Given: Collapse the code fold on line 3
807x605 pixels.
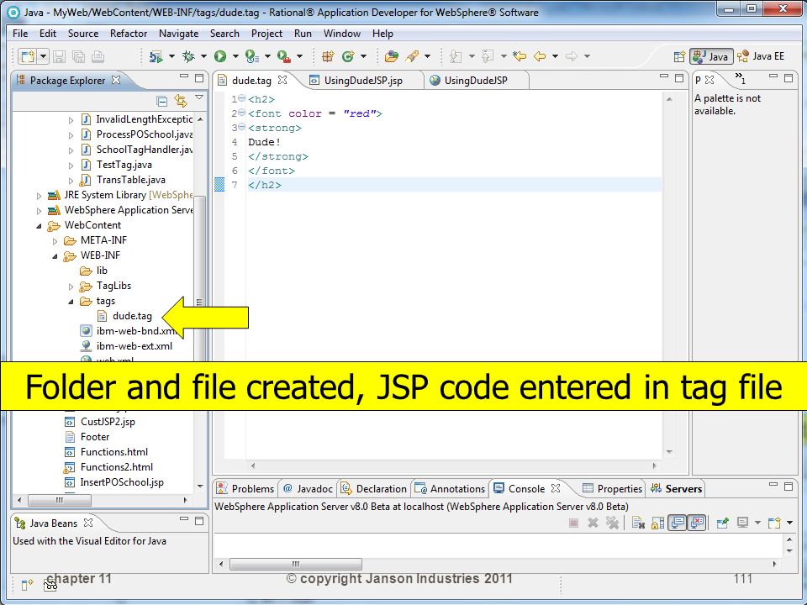Looking at the screenshot, I should coord(241,127).
